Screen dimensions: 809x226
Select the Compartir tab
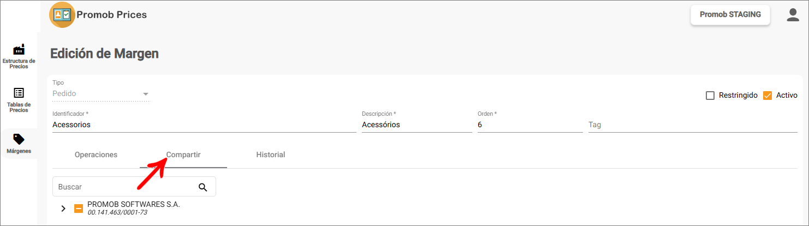(x=183, y=155)
